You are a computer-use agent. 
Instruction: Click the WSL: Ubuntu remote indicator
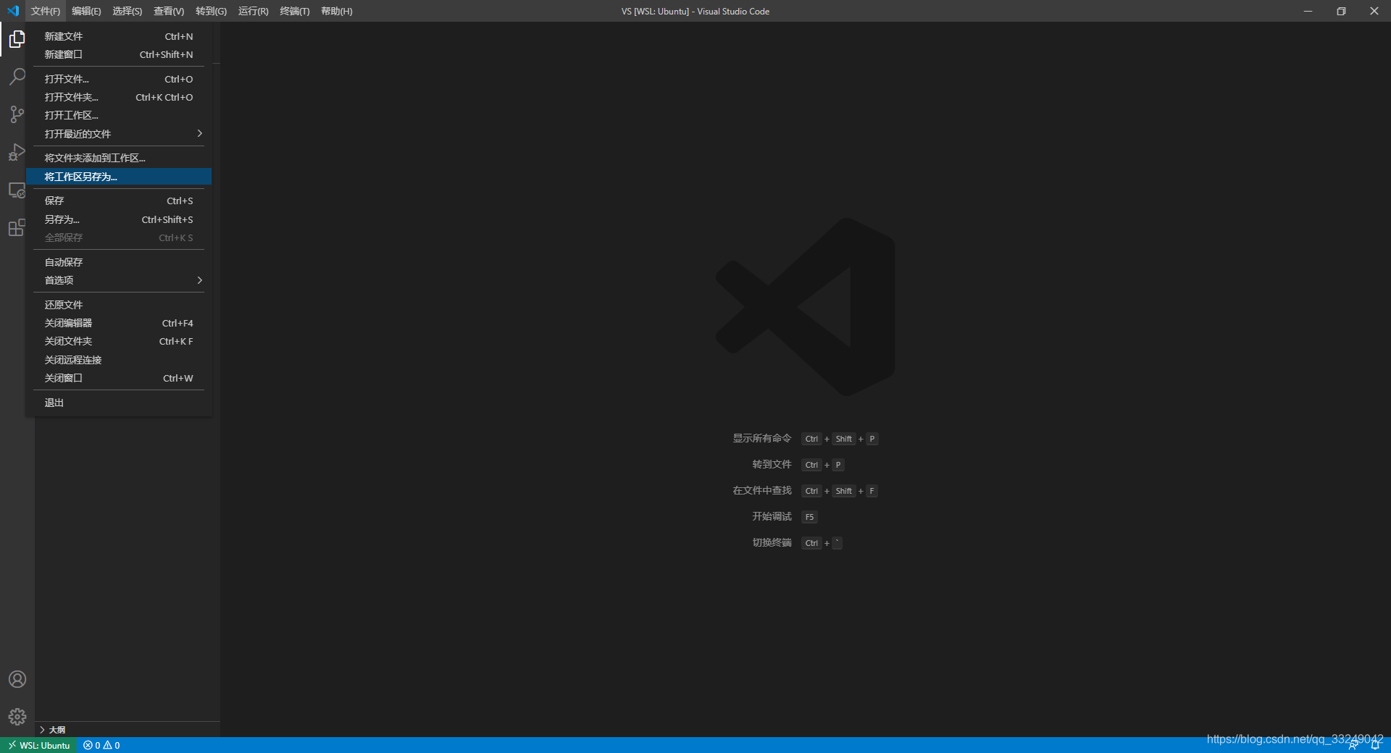[x=38, y=745]
